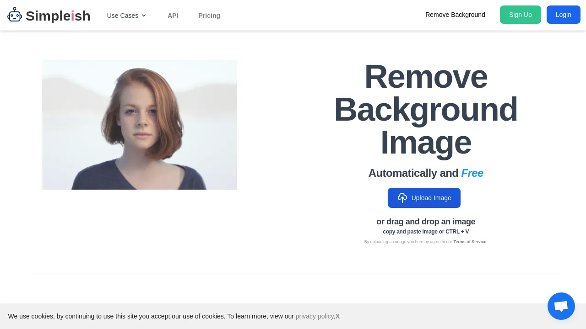This screenshot has height=329, width=586.
Task: Click the Upload Image button
Action: [x=424, y=198]
